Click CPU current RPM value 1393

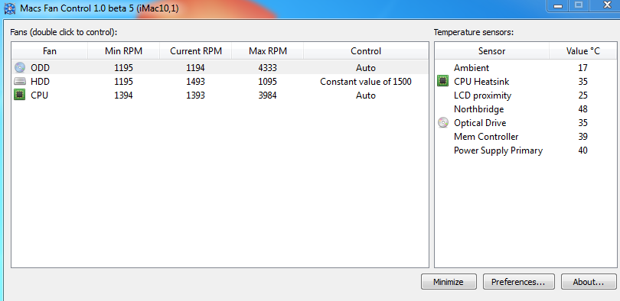click(x=195, y=95)
